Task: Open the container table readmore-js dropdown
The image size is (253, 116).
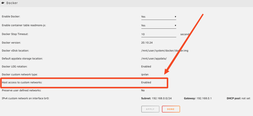Action: [x=159, y=25]
